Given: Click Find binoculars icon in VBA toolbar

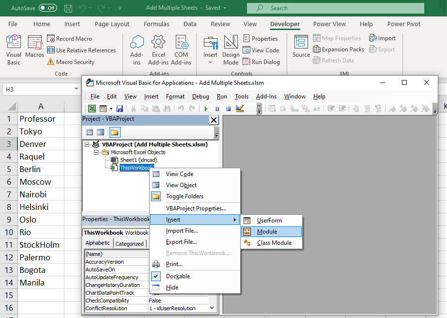Looking at the screenshot, I should [x=167, y=109].
